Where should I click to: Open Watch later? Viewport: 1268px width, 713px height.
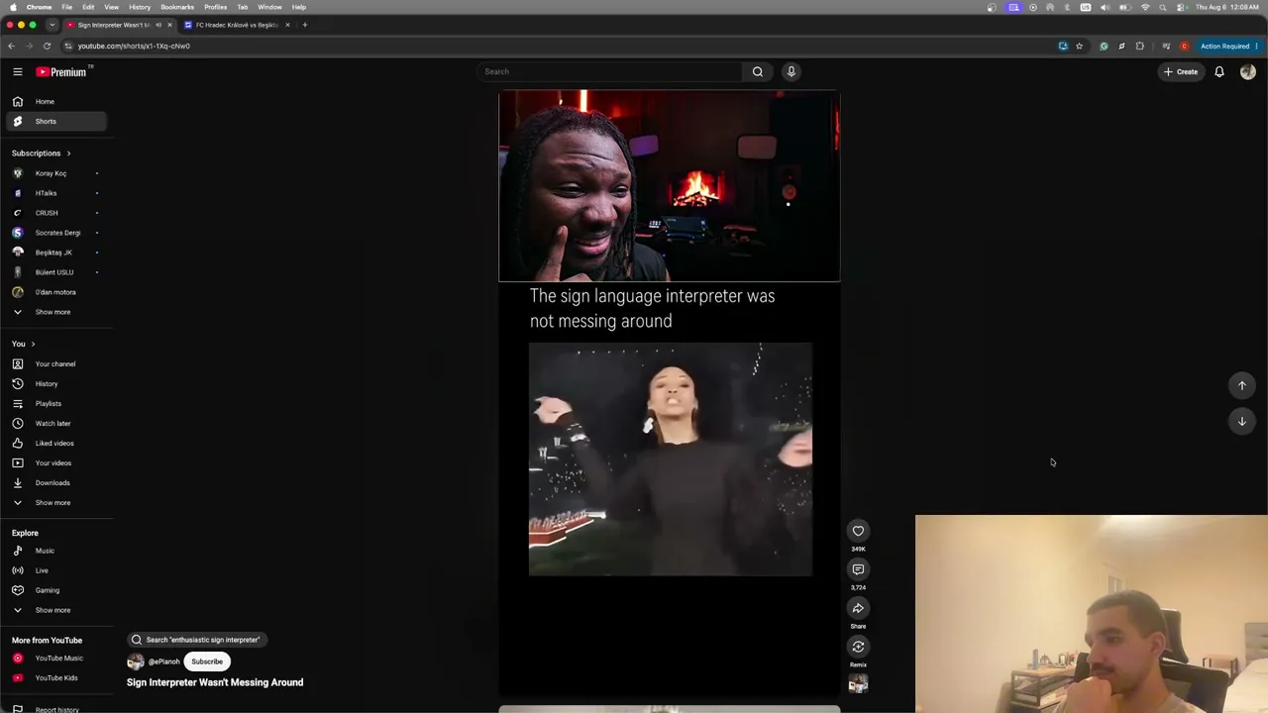pyautogui.click(x=55, y=423)
